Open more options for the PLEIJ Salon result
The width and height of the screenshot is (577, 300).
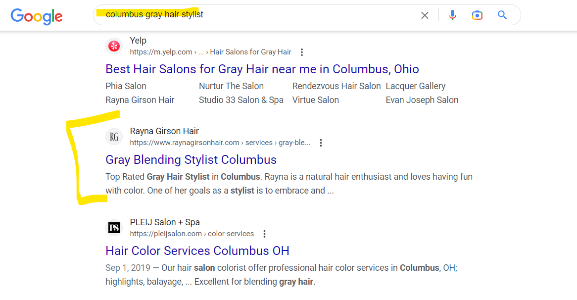point(264,234)
